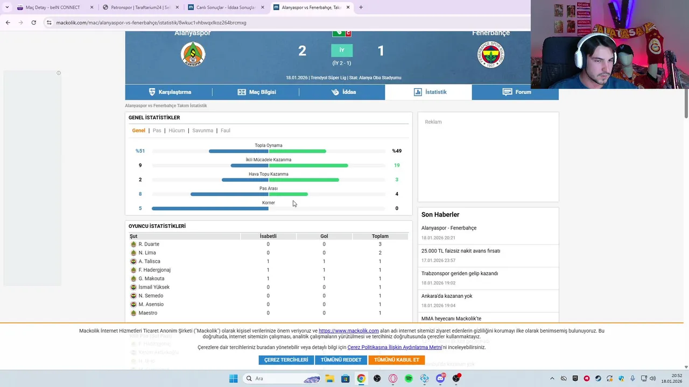Open Çerez Politikasına İlişkin Aydınlatma Metni link
Image resolution: width=689 pixels, height=387 pixels.
click(395, 347)
